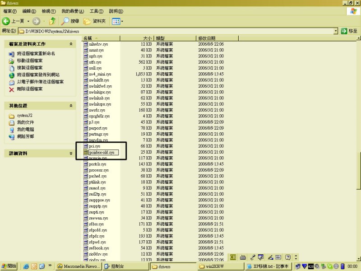Open 我的電腦 from other places
This screenshot has width=361, height=271.
tap(25, 129)
